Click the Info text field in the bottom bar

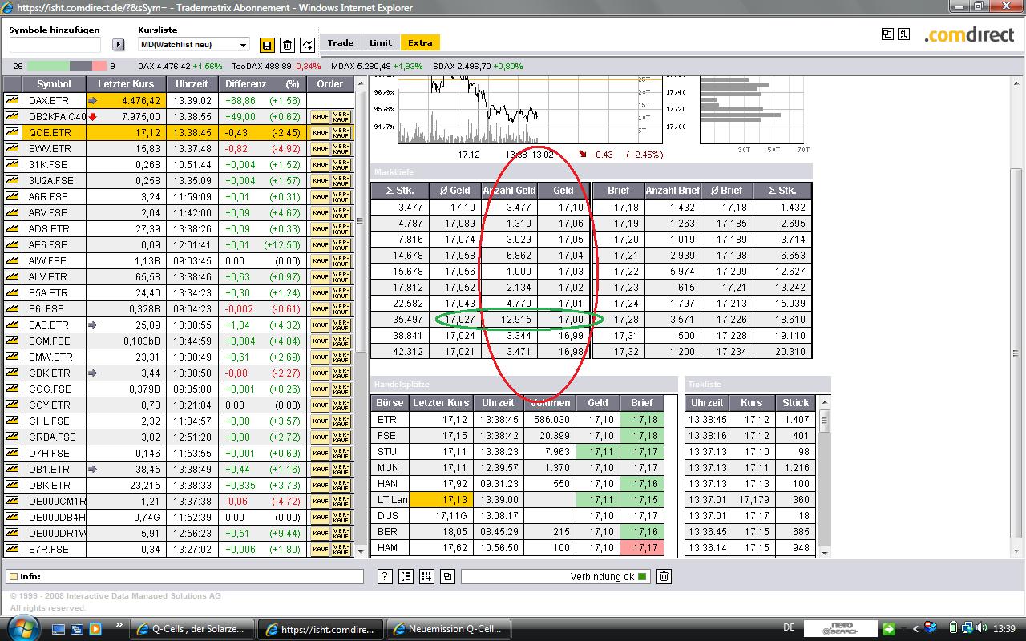pyautogui.click(x=185, y=576)
